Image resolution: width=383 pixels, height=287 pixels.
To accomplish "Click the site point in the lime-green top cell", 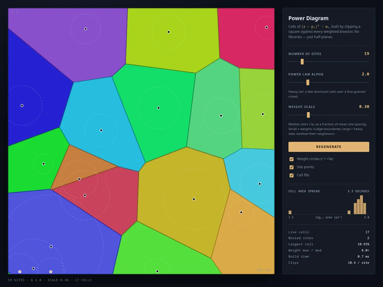I will point(168,32).
